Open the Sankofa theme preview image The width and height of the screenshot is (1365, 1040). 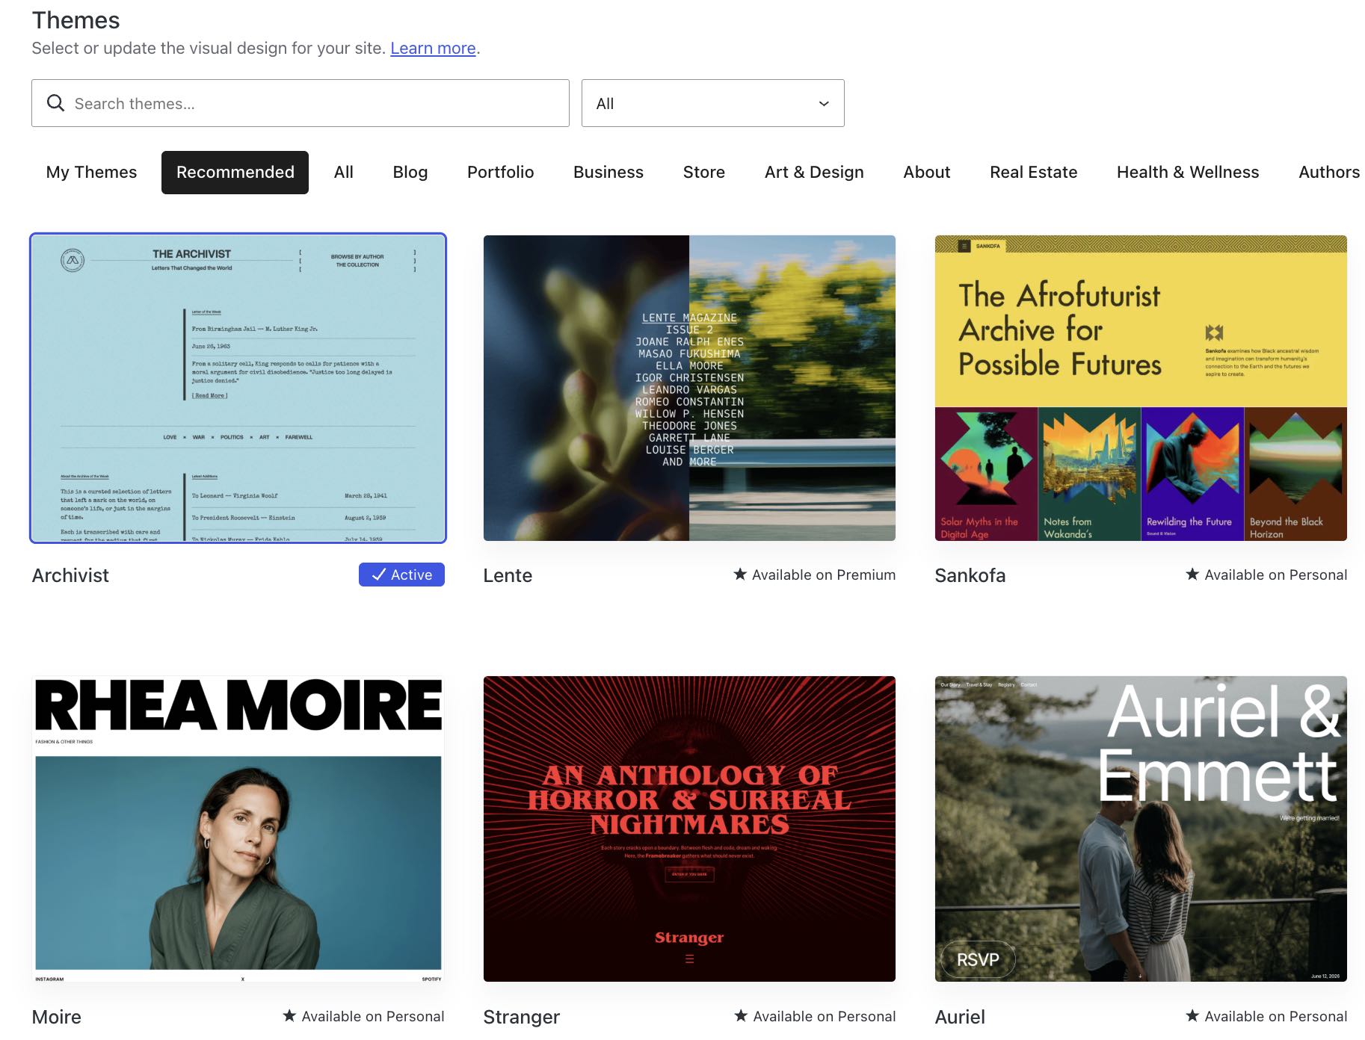1141,388
